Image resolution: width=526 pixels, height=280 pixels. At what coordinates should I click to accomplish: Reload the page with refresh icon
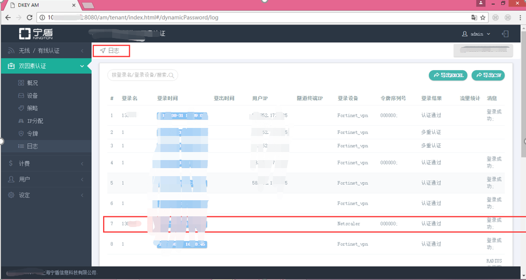click(30, 17)
